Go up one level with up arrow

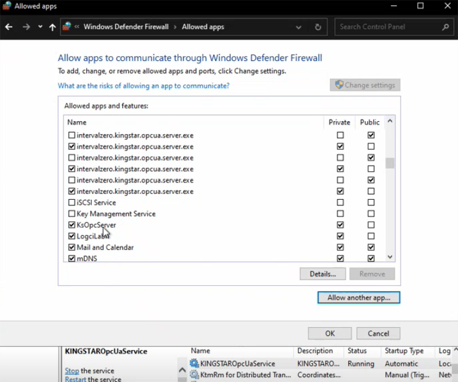[53, 27]
